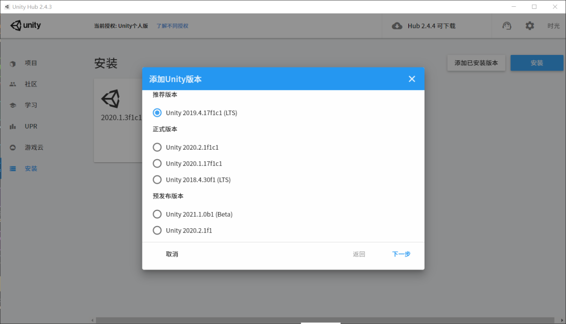Select 安装 in the sidebar
The height and width of the screenshot is (324, 566).
point(31,169)
